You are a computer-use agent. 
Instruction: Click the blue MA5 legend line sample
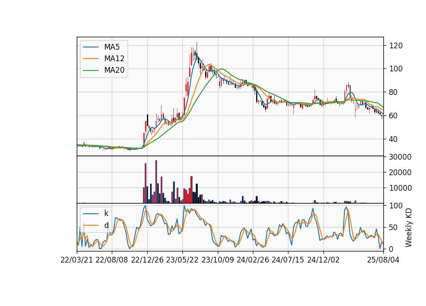[91, 47]
